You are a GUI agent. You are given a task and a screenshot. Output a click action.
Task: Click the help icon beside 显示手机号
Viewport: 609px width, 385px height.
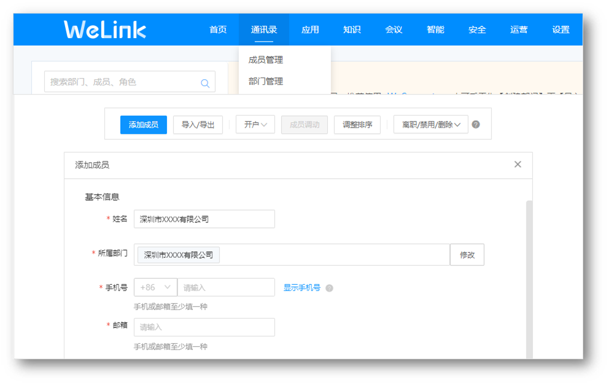click(x=329, y=287)
